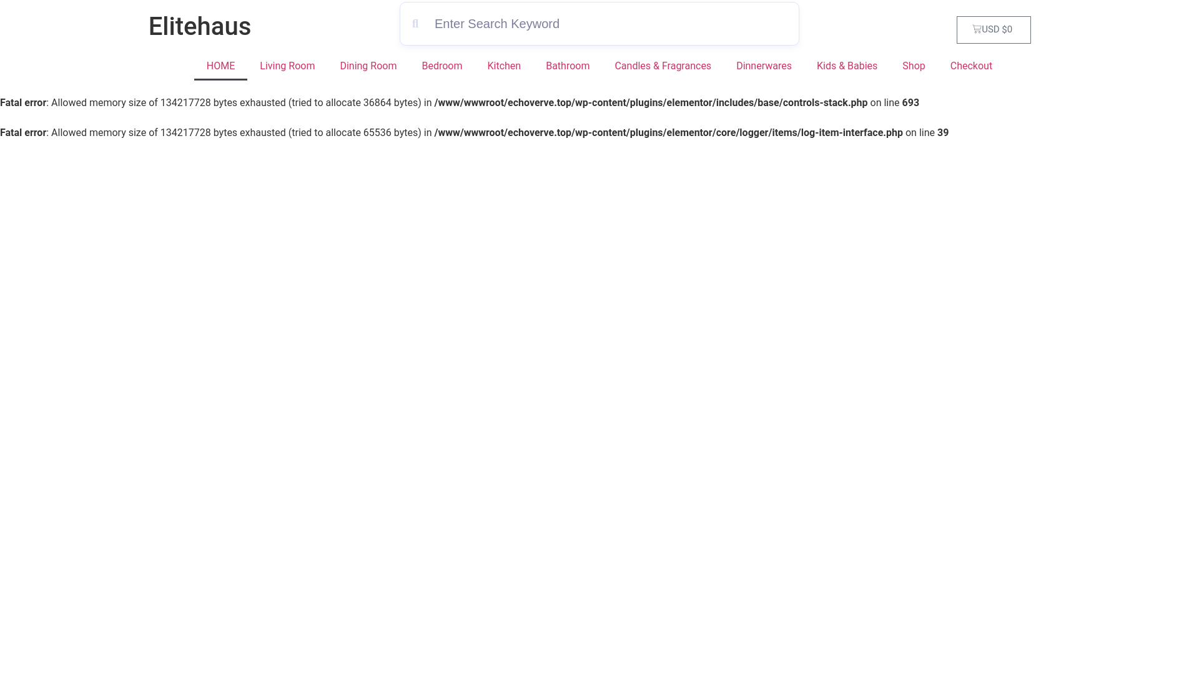1199x674 pixels.
Task: Visit the Kitchen category
Action: point(504,66)
